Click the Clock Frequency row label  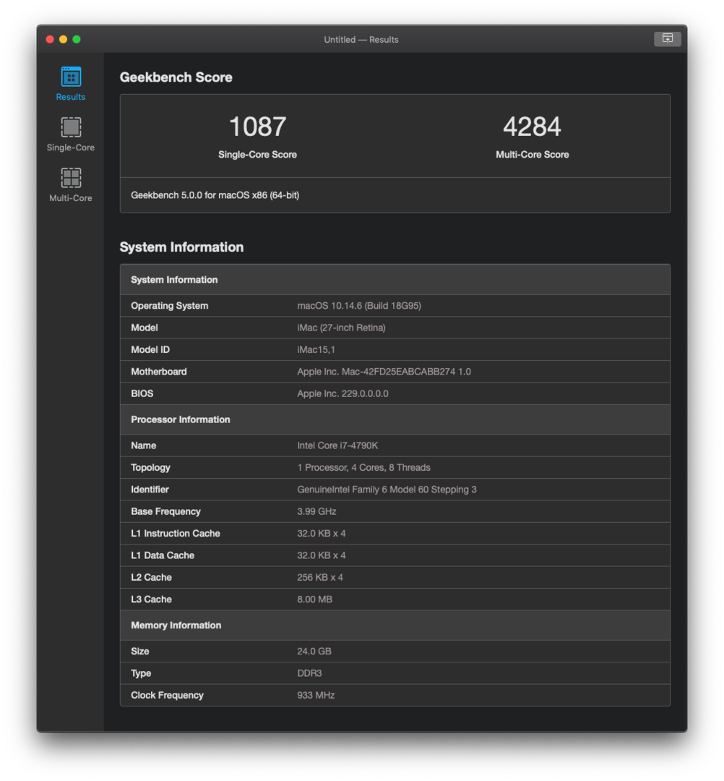coord(167,695)
